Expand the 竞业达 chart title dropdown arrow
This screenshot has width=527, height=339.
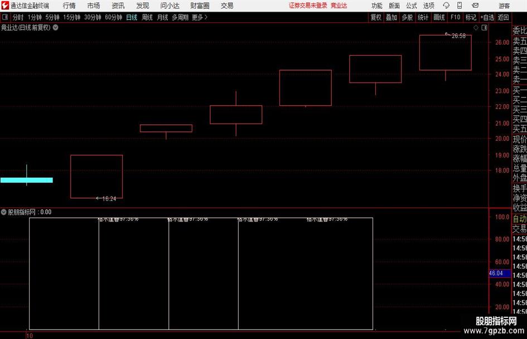pyautogui.click(x=55, y=27)
